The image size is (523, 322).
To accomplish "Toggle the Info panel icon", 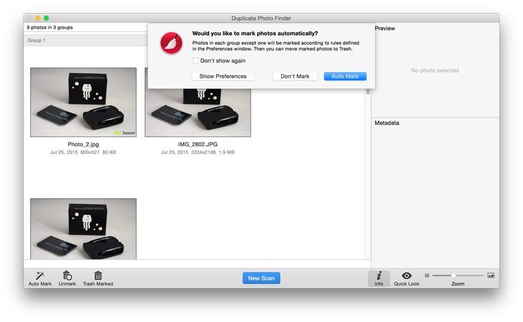I will [379, 276].
